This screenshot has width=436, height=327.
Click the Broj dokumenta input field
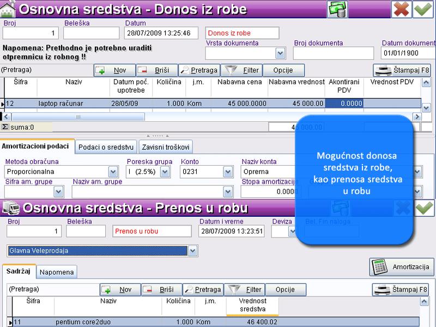[x=332, y=53]
